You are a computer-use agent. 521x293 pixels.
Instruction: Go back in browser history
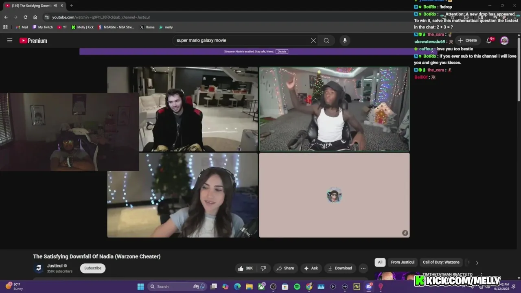pyautogui.click(x=6, y=17)
